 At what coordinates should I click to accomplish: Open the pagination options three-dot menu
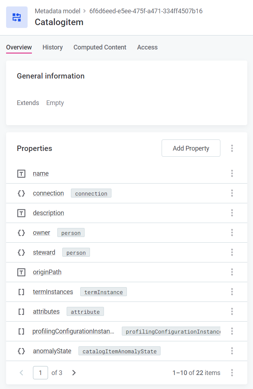232,373
